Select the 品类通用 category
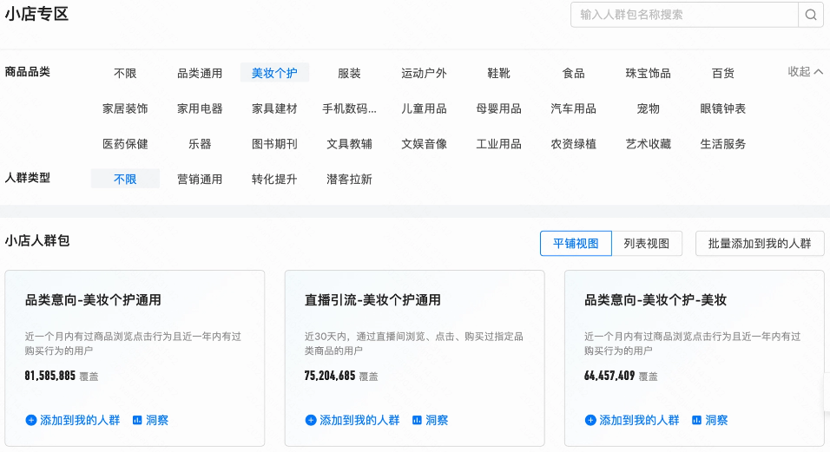The width and height of the screenshot is (830, 452). (x=200, y=73)
